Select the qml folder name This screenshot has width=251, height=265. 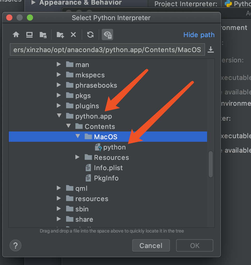81,188
